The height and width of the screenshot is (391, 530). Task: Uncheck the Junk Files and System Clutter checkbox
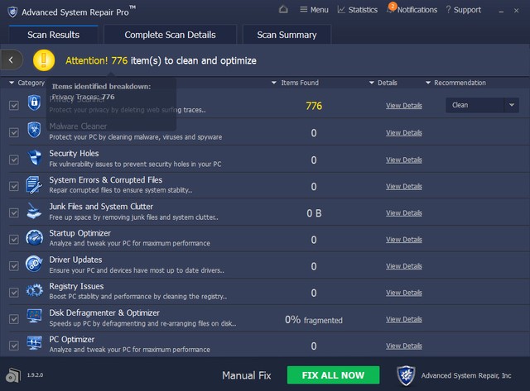[x=14, y=213]
